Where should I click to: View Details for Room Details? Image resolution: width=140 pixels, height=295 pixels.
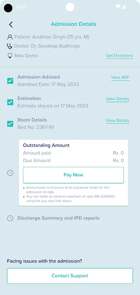pyautogui.click(x=118, y=121)
